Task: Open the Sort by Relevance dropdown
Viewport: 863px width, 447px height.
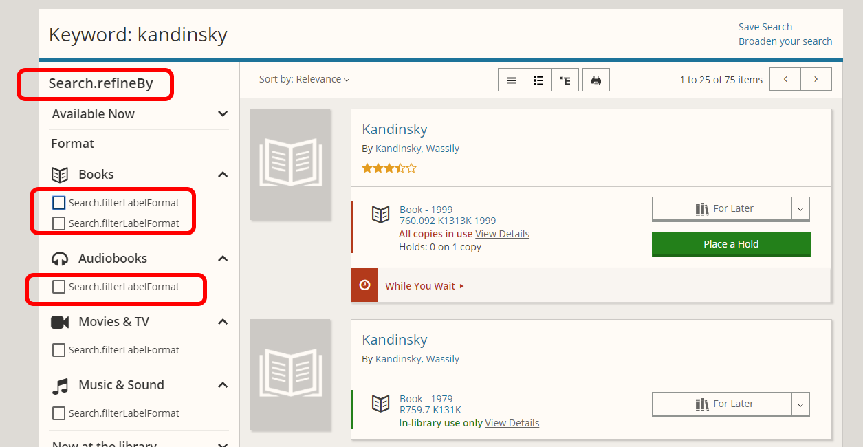Action: [x=305, y=79]
